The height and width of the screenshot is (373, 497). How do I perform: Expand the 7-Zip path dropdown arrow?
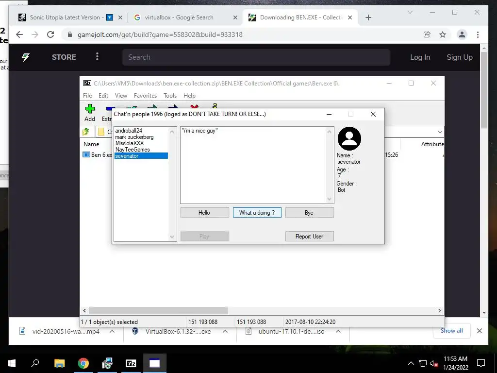pyautogui.click(x=440, y=132)
